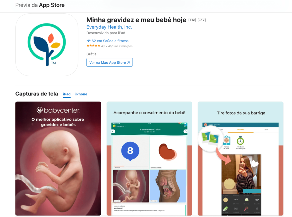Screen dimensions: 292x217
Task: Click the Nomes de bebê icon
Action: [x=226, y=141]
